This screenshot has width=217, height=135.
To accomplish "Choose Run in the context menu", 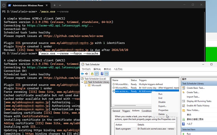I will [x=160, y=94].
